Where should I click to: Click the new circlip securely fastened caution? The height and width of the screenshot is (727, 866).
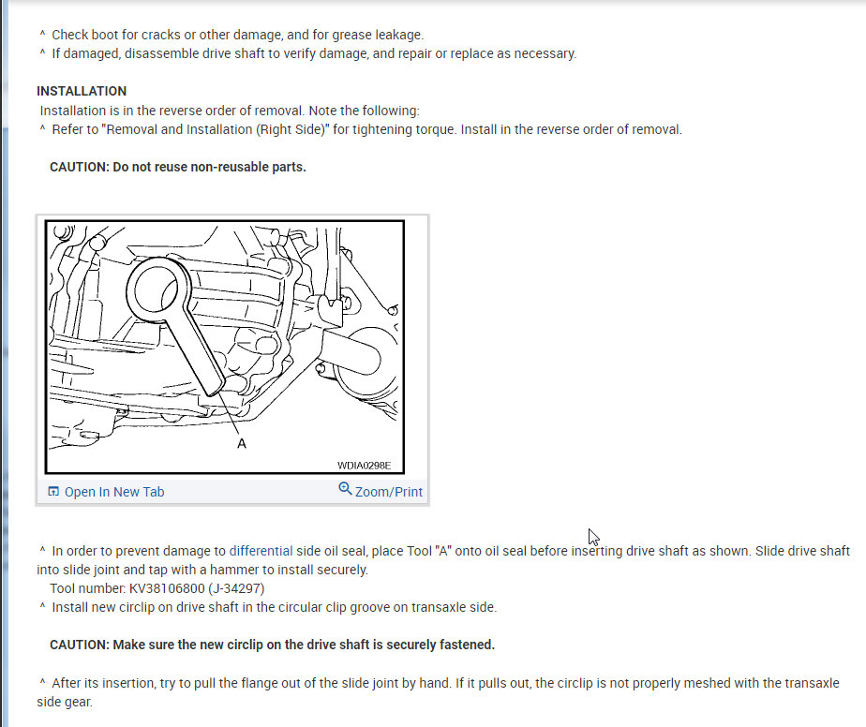click(273, 645)
